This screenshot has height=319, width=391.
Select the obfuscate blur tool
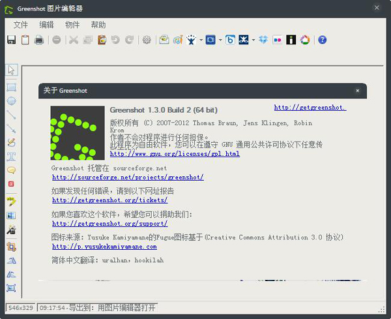tap(12, 215)
